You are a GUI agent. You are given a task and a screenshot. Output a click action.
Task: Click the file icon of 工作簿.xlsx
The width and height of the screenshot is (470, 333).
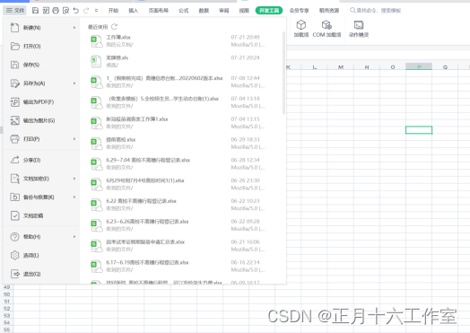tap(96, 41)
